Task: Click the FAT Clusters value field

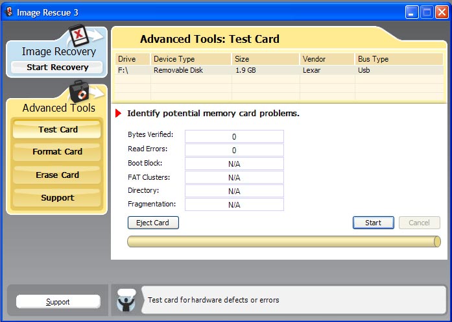Action: pos(234,177)
